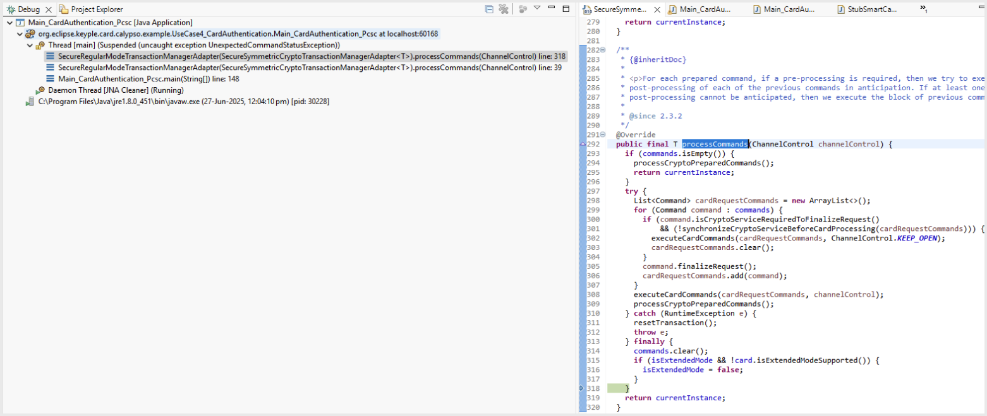Collapse the method fold at line 291
Screen dimensions: 987x416
click(x=602, y=134)
